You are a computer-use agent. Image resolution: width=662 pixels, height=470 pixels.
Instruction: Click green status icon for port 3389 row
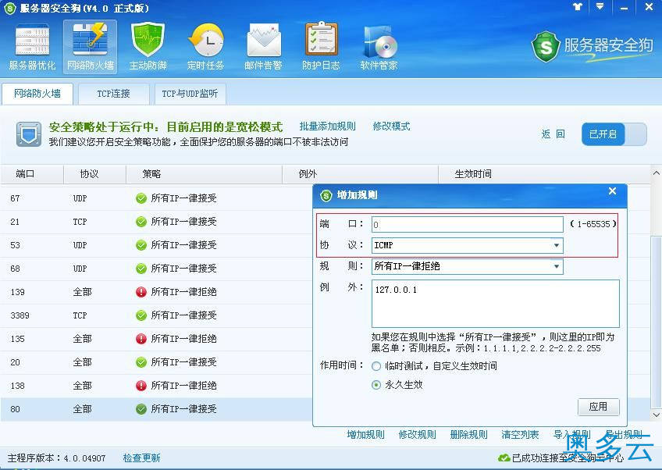pyautogui.click(x=141, y=315)
